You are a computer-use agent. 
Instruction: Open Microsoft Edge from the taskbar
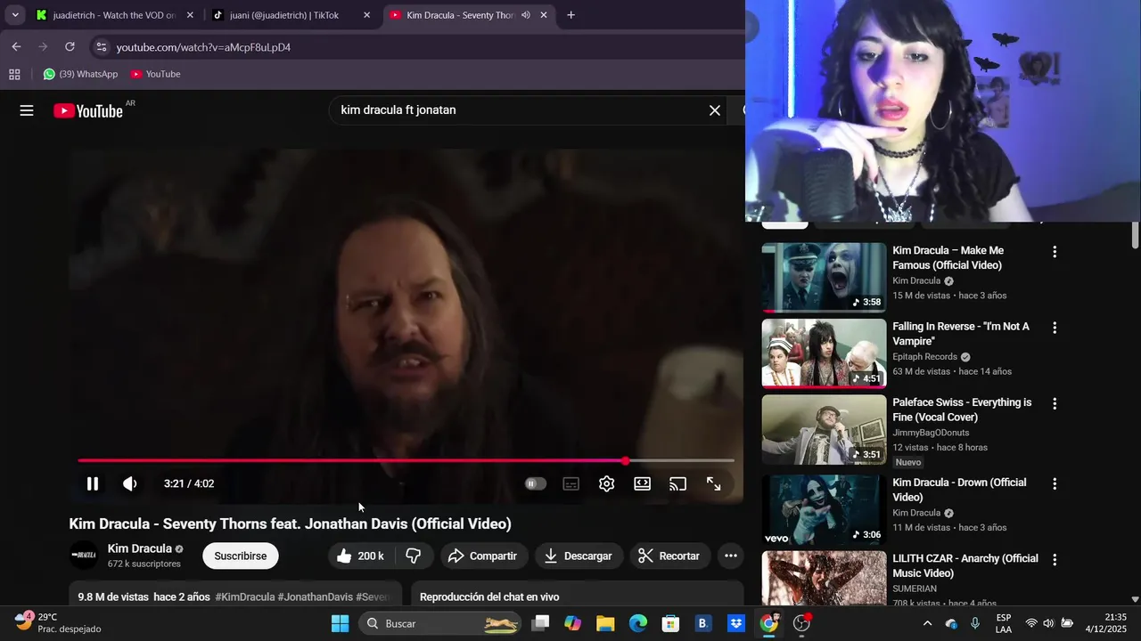638,623
